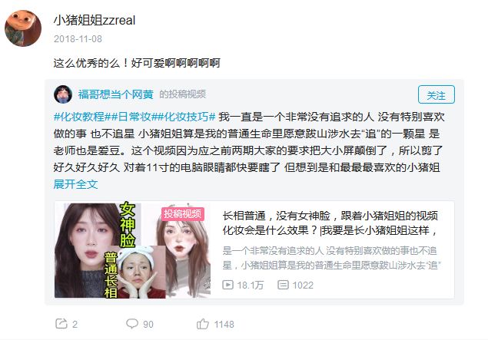Open 福哥想当个网黄's small avatar

tap(63, 94)
